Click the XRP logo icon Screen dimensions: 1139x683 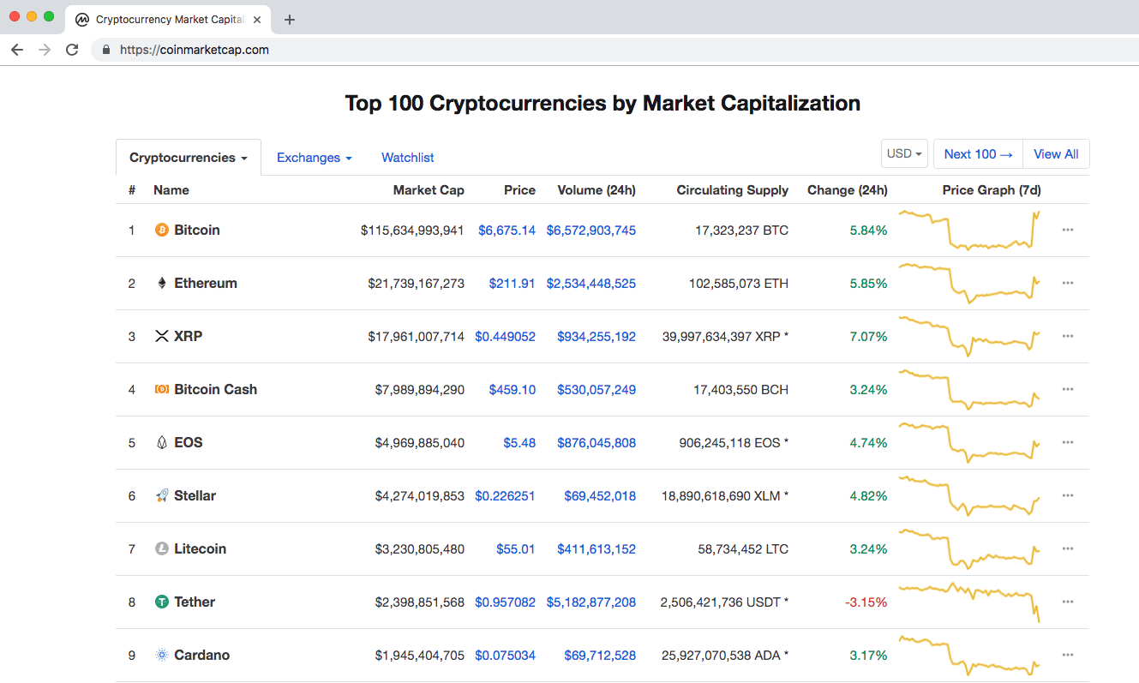[162, 336]
